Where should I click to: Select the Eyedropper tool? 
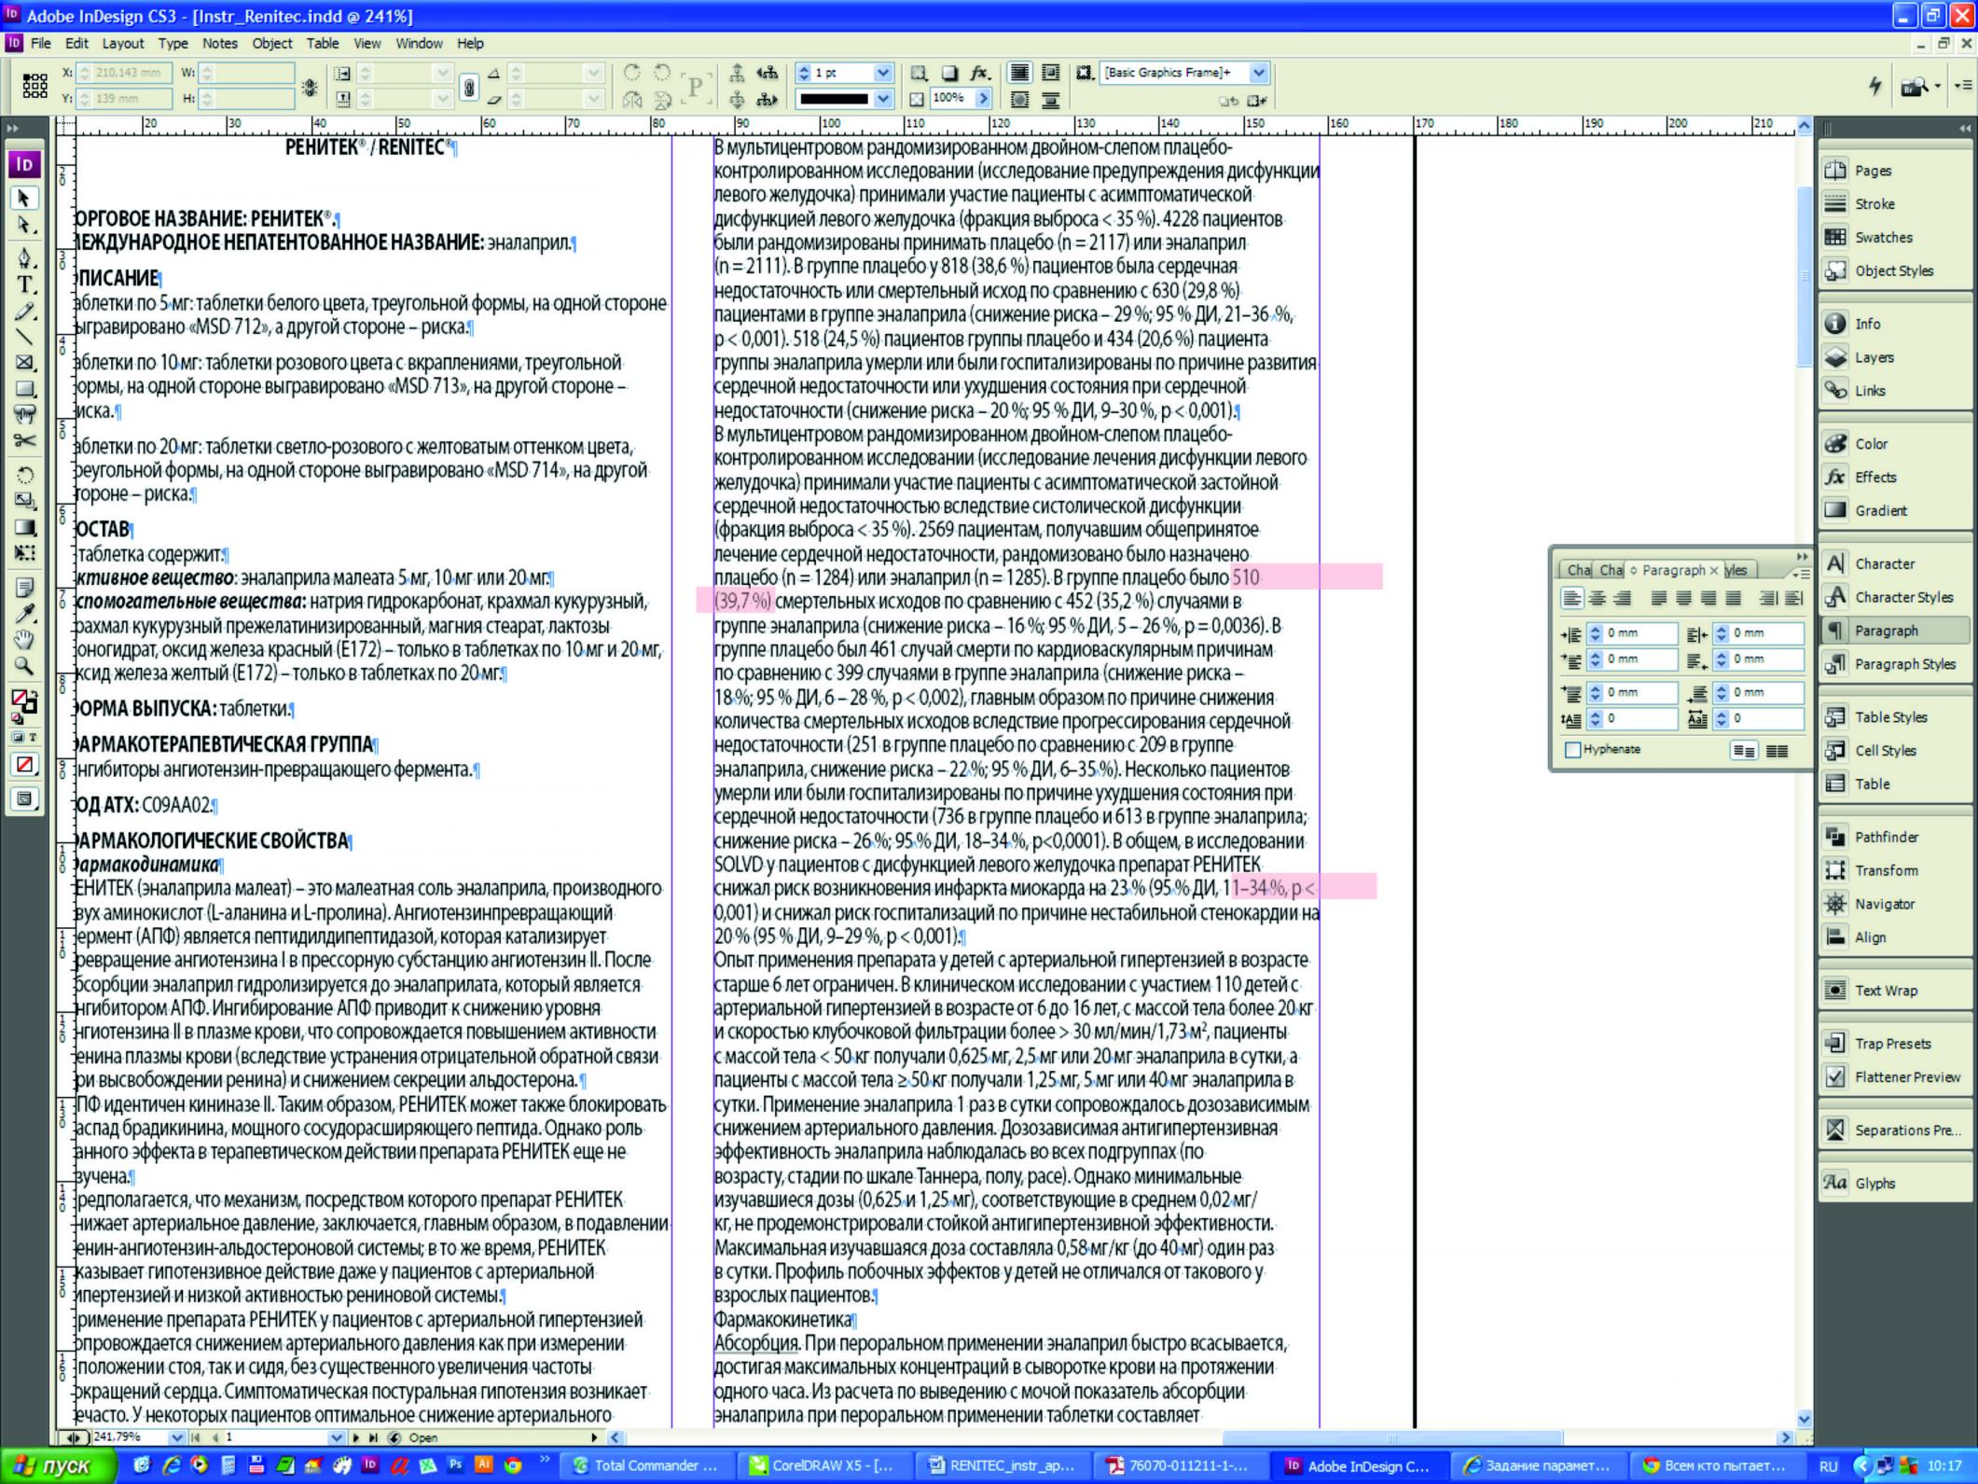(x=24, y=613)
